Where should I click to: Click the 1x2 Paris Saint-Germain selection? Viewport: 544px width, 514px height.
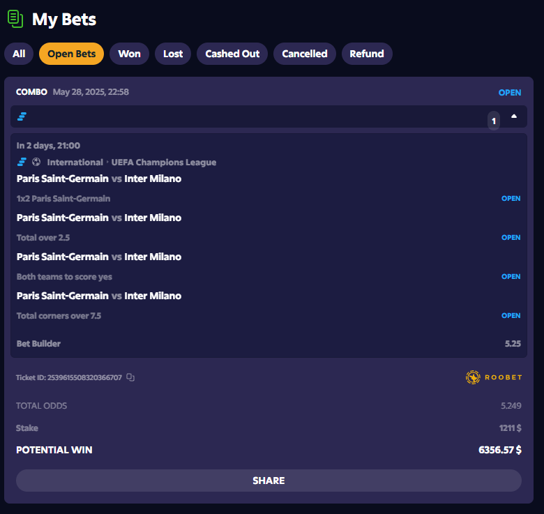click(x=63, y=199)
